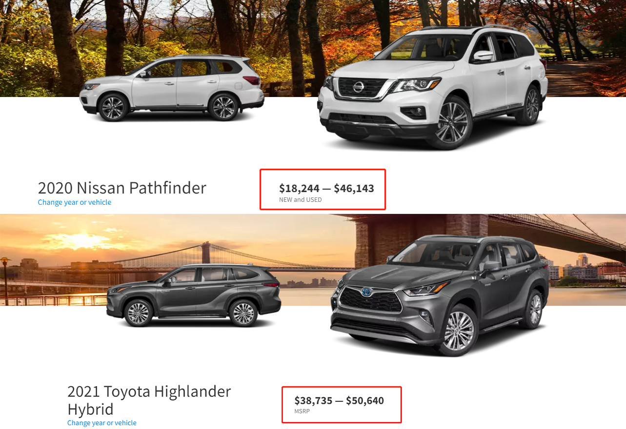626x429 pixels.
Task: Click the $18,244 low price for Pathfinder
Action: click(299, 188)
